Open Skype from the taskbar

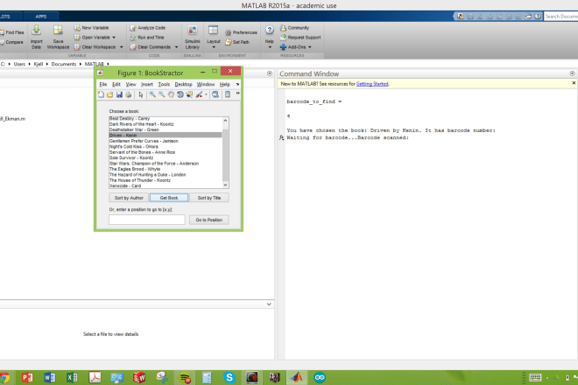[229, 378]
